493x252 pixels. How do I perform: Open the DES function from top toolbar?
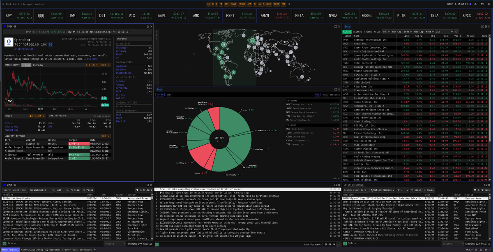(227, 4)
